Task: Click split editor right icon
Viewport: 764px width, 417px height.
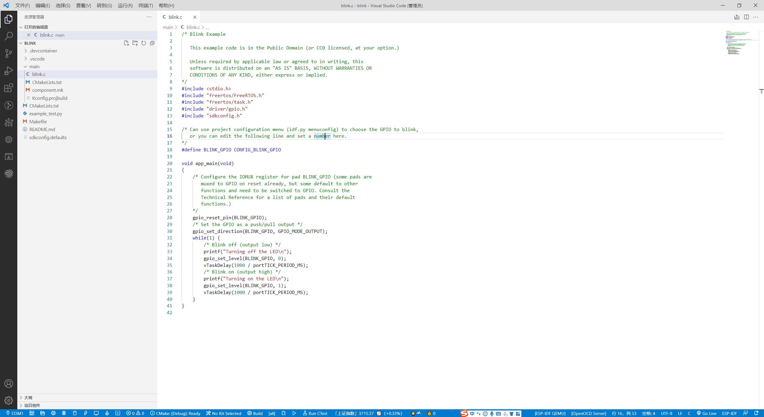Action: pos(746,17)
